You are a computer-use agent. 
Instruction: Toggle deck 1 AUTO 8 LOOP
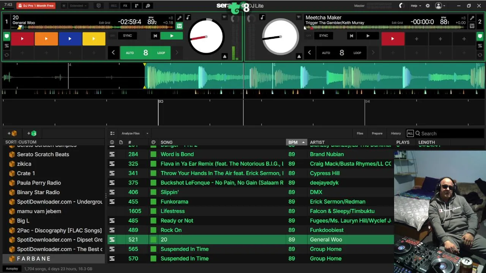click(x=145, y=53)
